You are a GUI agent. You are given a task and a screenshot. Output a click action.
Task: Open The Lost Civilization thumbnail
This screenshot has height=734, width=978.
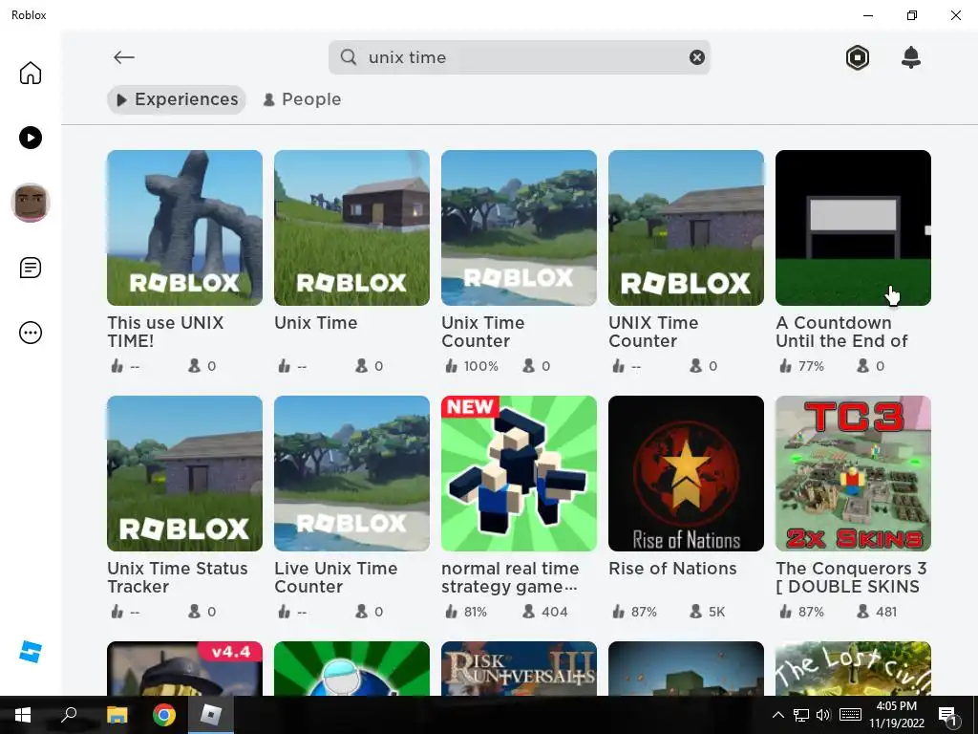click(x=853, y=668)
